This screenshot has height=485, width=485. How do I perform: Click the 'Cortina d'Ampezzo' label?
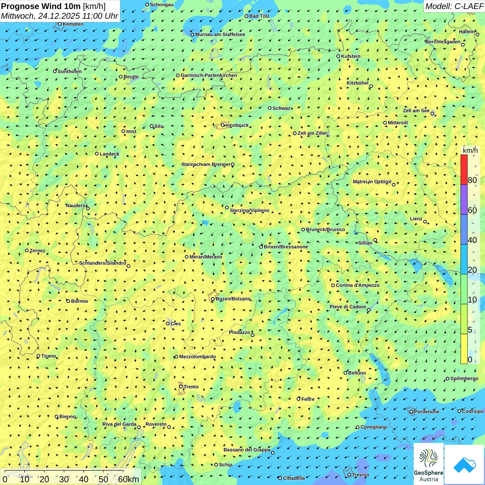click(x=358, y=285)
